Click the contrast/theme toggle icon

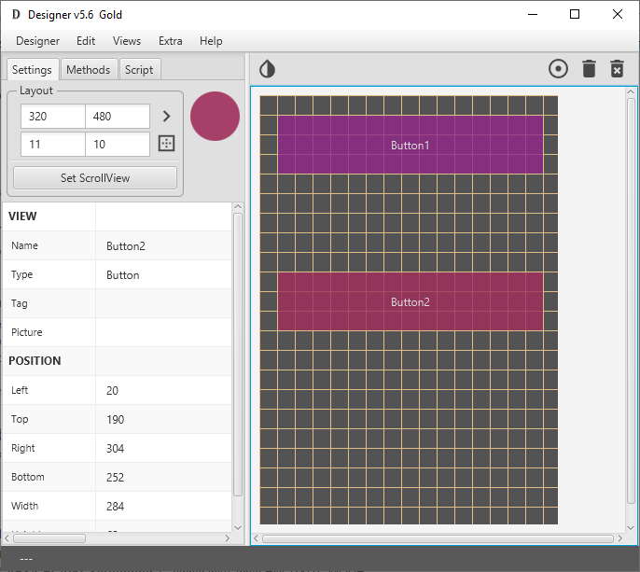pos(267,69)
